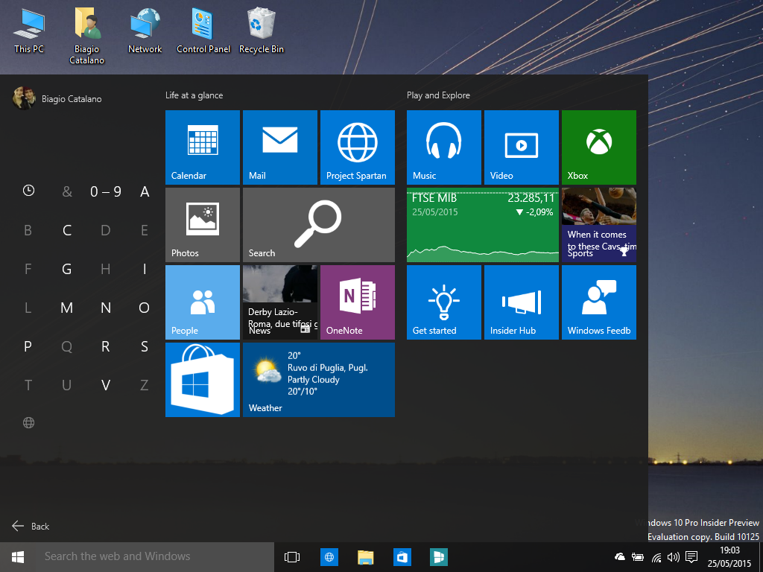Click the Life at a glance group header

click(194, 95)
